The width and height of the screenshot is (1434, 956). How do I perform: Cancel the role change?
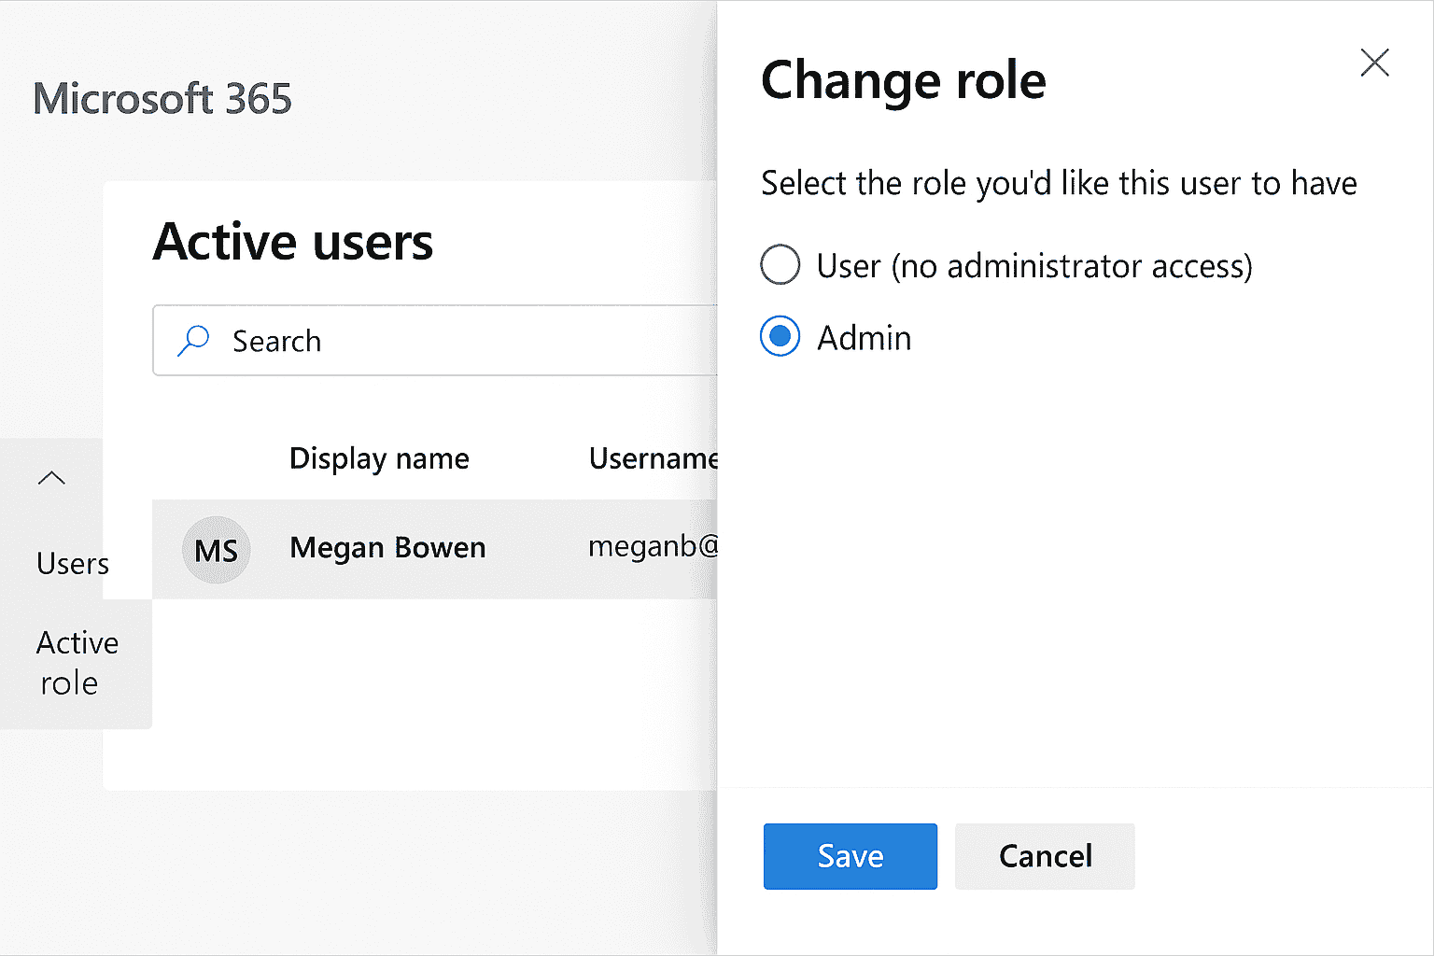click(x=1044, y=856)
